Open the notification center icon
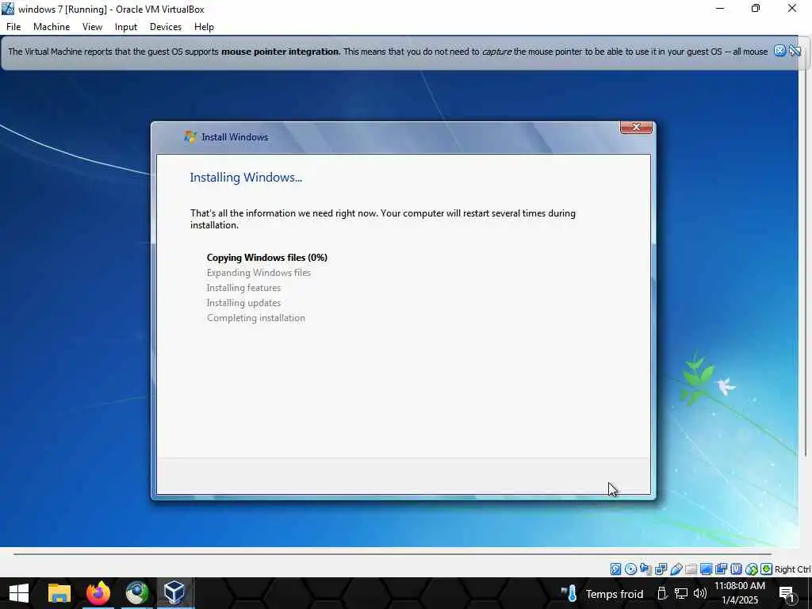 coord(787,594)
